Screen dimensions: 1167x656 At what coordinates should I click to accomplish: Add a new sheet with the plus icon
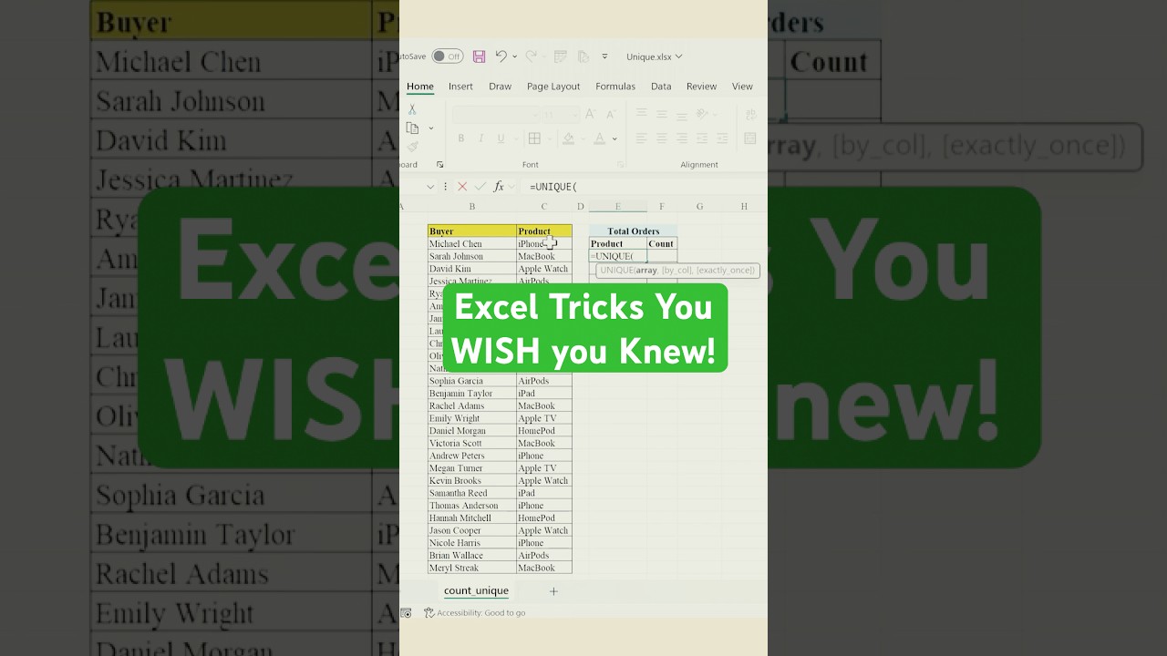[553, 591]
